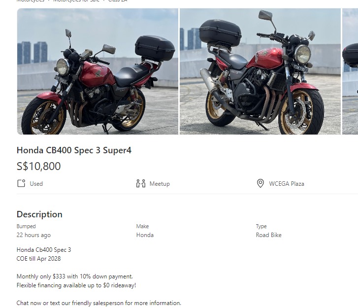
Task: Select the Road Bike type value
Action: pyautogui.click(x=268, y=235)
